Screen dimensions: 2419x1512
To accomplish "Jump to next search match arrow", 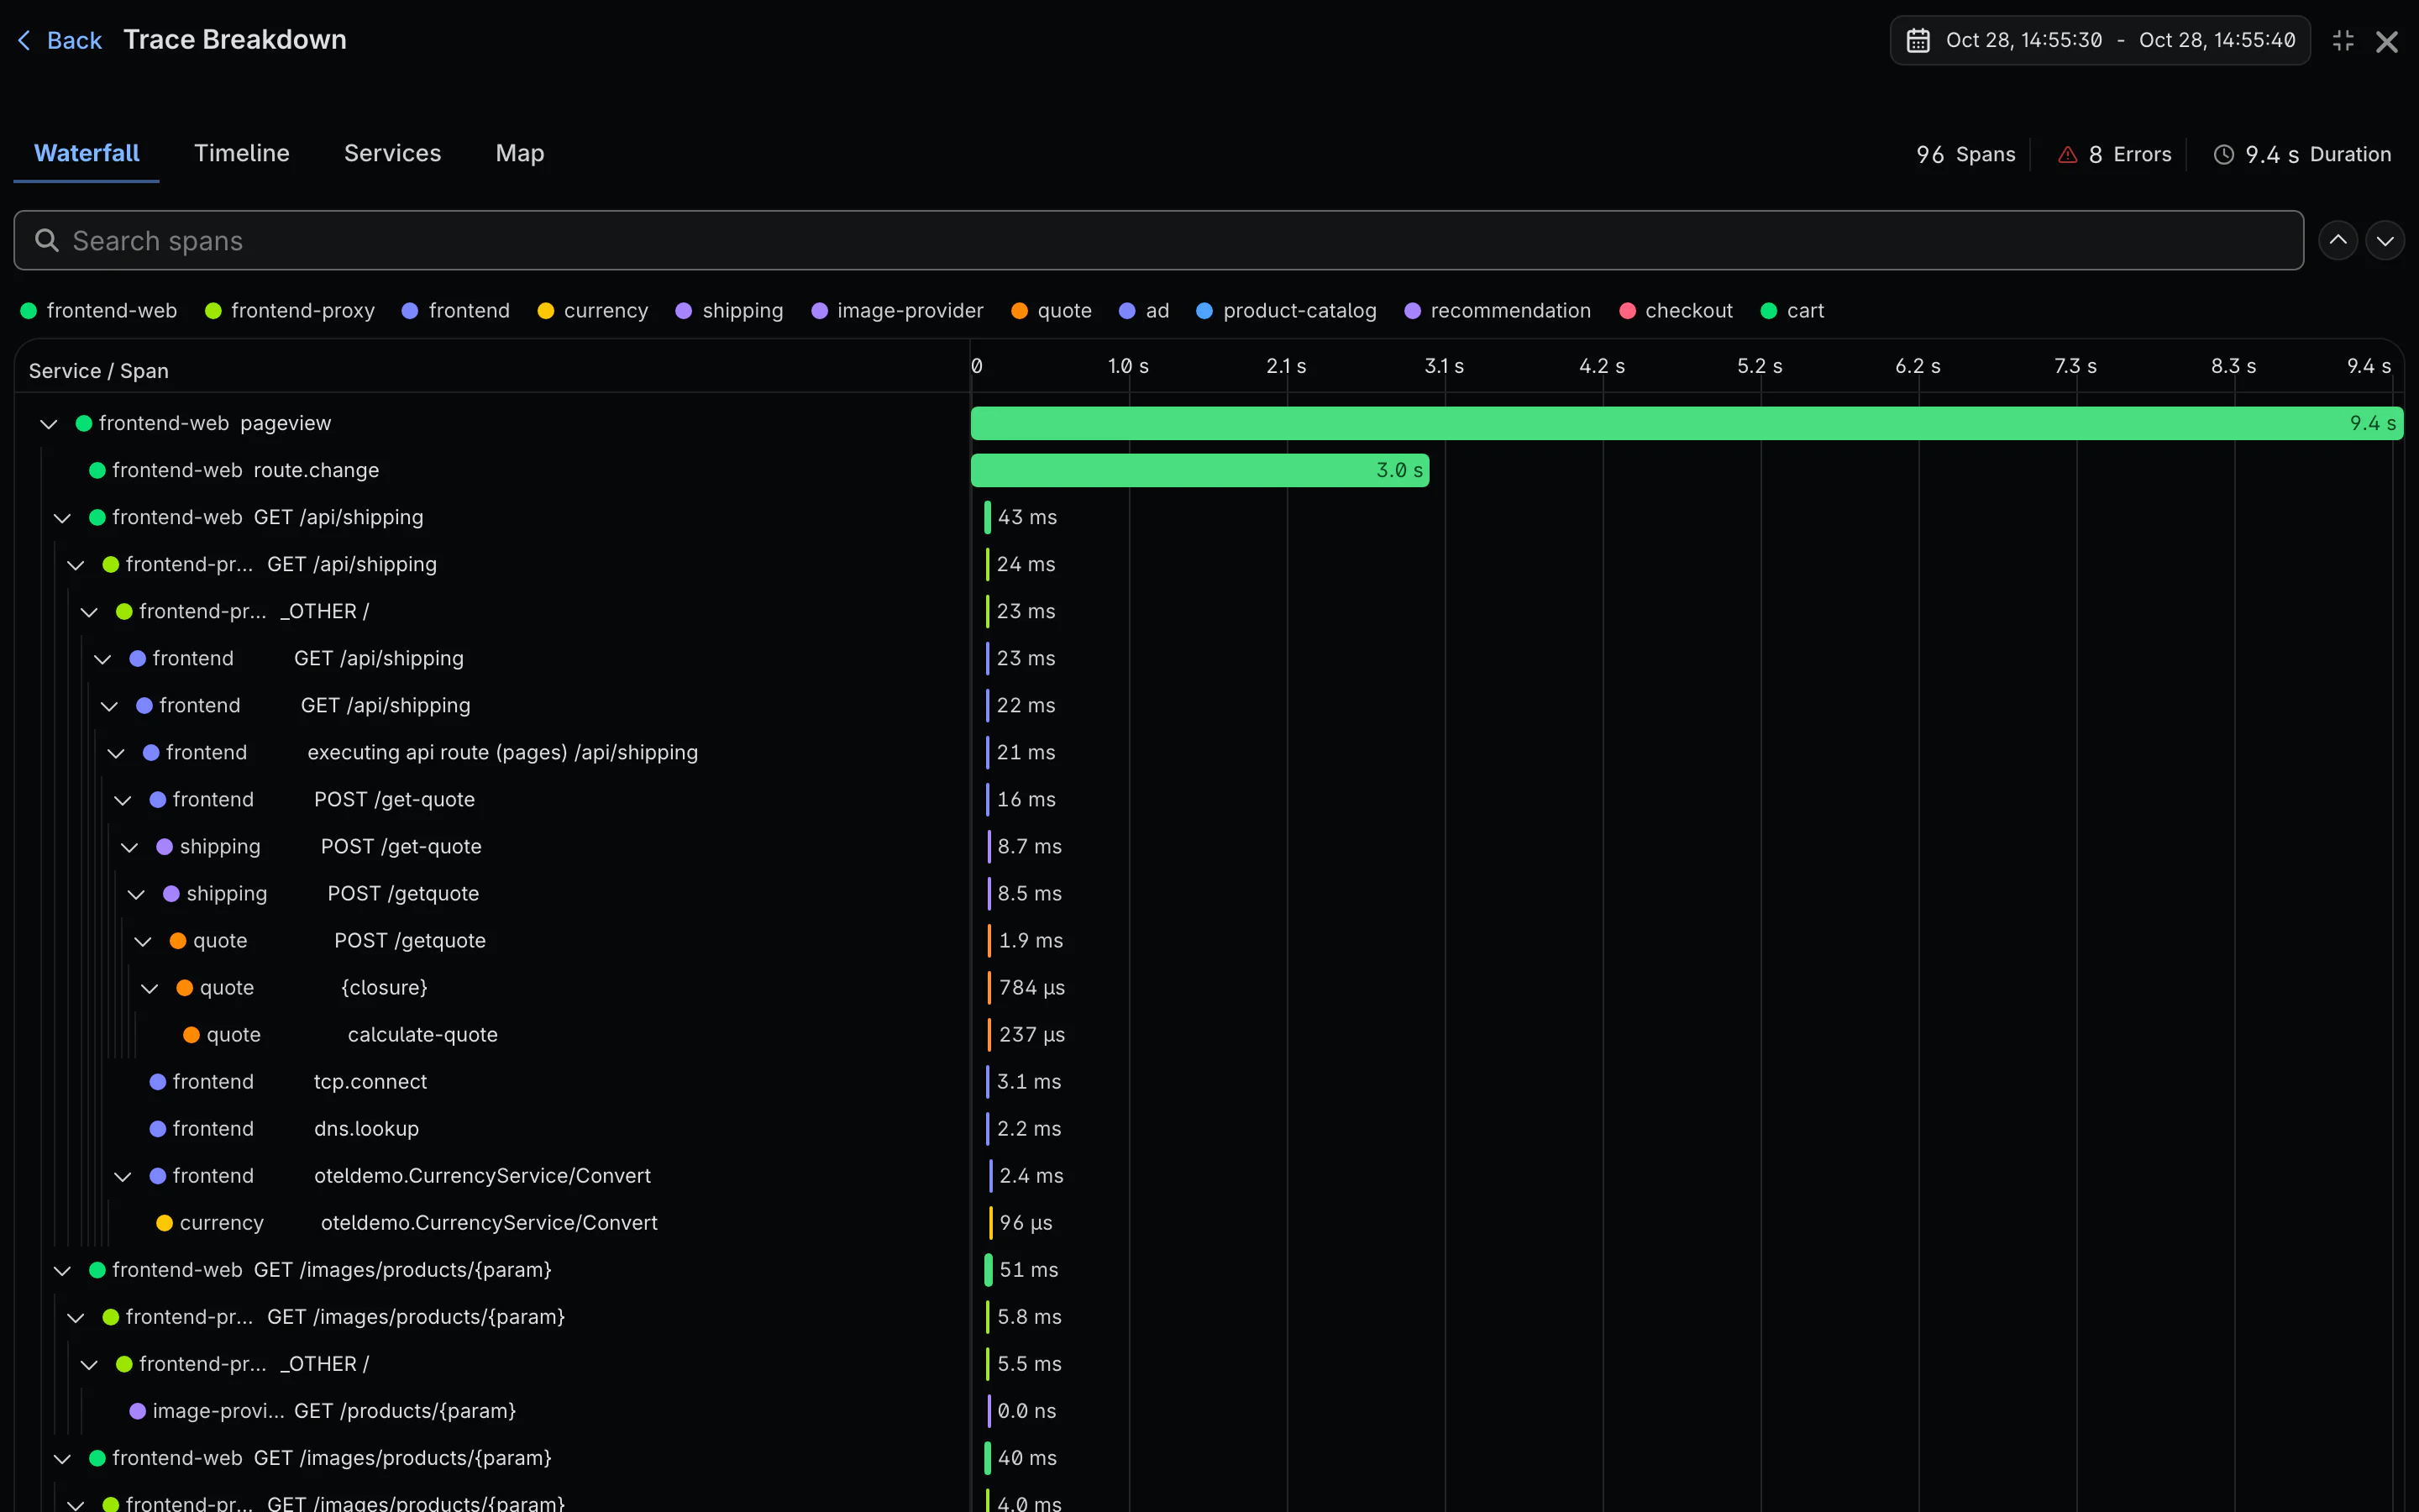I will pyautogui.click(x=2385, y=240).
